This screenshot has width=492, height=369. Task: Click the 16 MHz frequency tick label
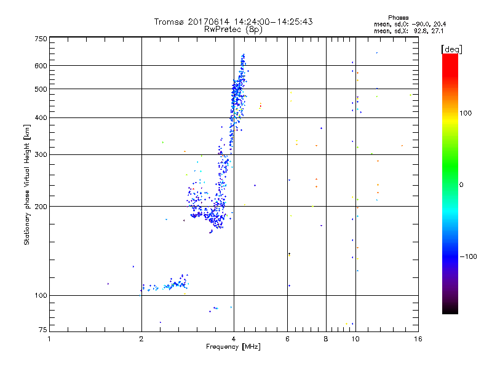click(x=418, y=339)
